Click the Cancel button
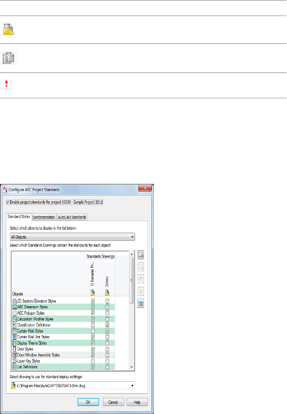The height and width of the screenshot is (414, 287). click(x=113, y=402)
